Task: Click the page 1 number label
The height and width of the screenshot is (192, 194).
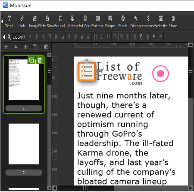Action: (x=24, y=108)
